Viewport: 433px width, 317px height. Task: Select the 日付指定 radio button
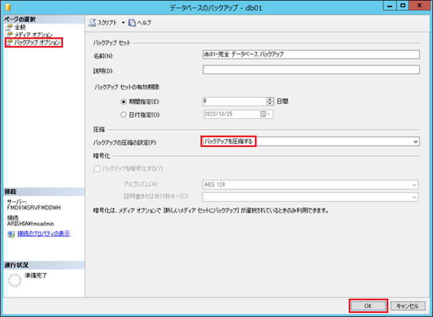124,114
